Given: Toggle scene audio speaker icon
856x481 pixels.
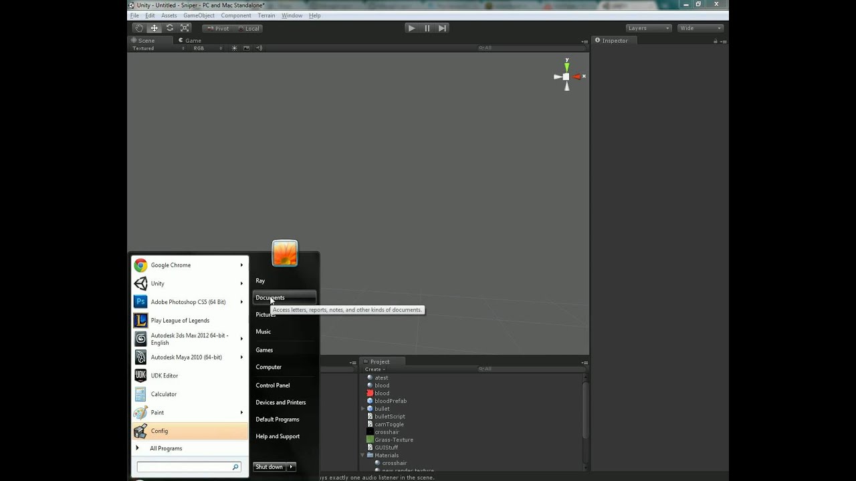Looking at the screenshot, I should click(x=259, y=48).
